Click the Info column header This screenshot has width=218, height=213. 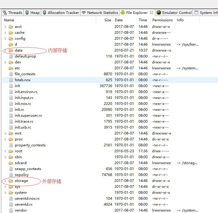187,20
